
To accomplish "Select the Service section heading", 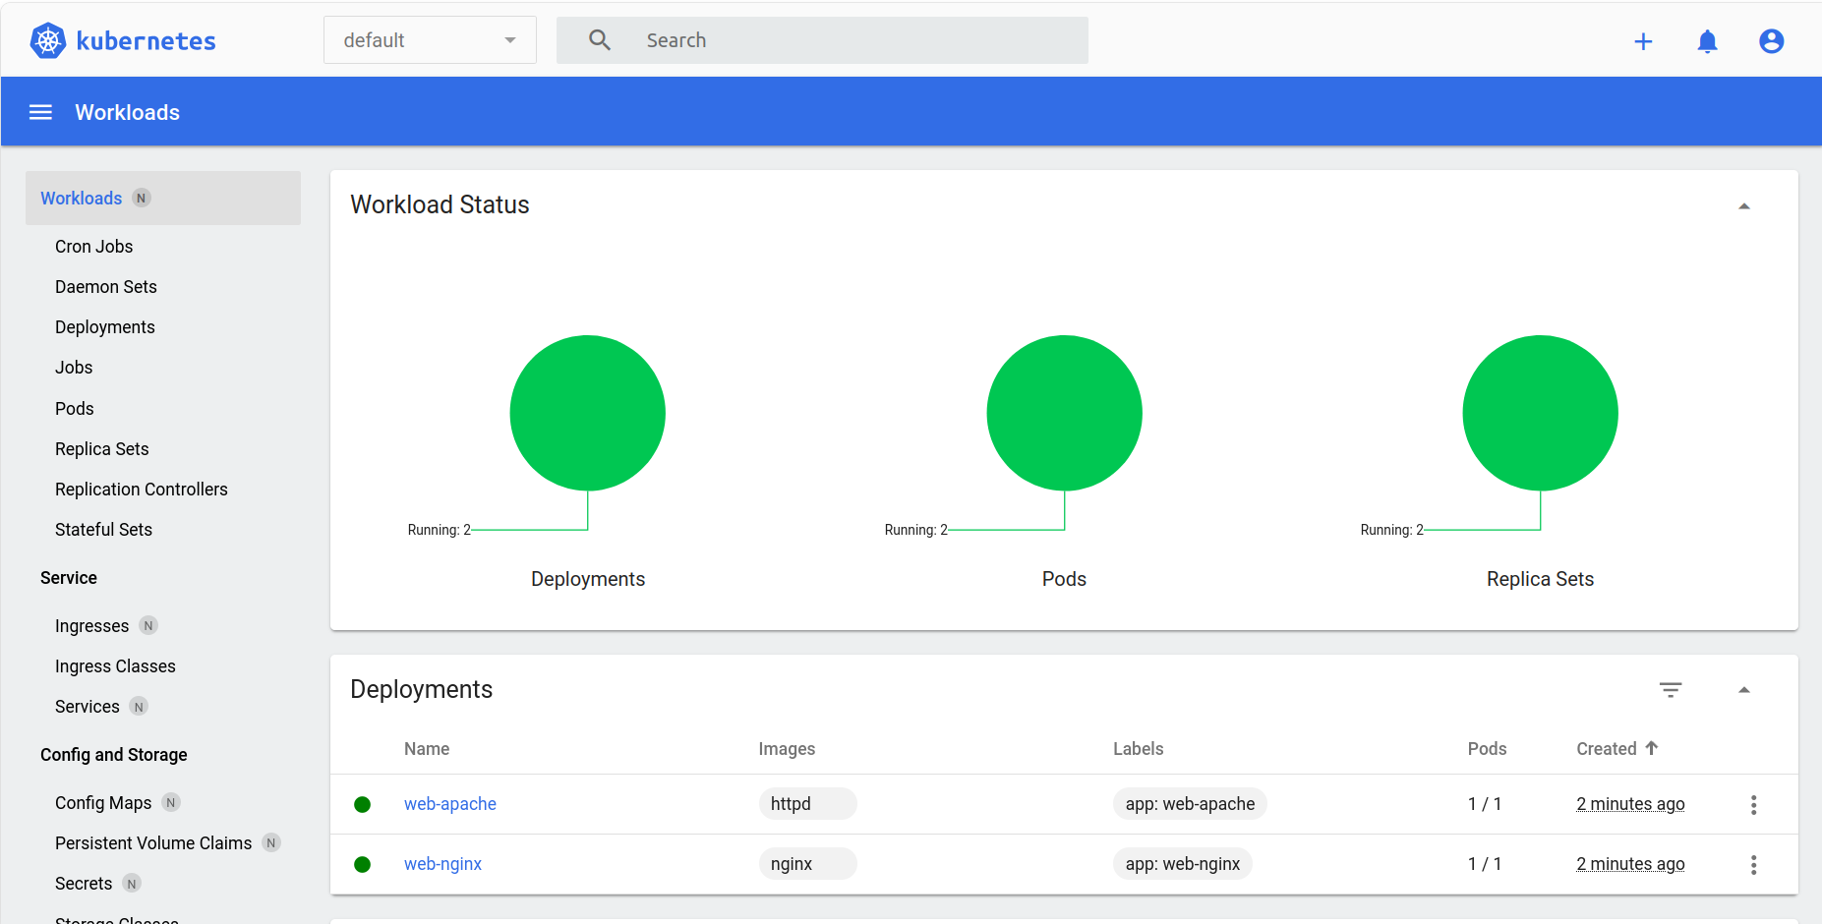I will (69, 578).
